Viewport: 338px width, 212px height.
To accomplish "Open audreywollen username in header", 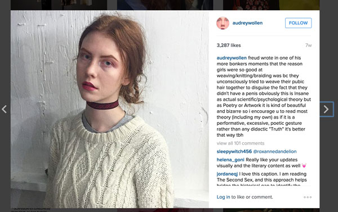I will (x=247, y=23).
